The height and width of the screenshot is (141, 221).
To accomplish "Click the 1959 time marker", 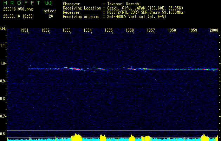I will [x=193, y=30].
